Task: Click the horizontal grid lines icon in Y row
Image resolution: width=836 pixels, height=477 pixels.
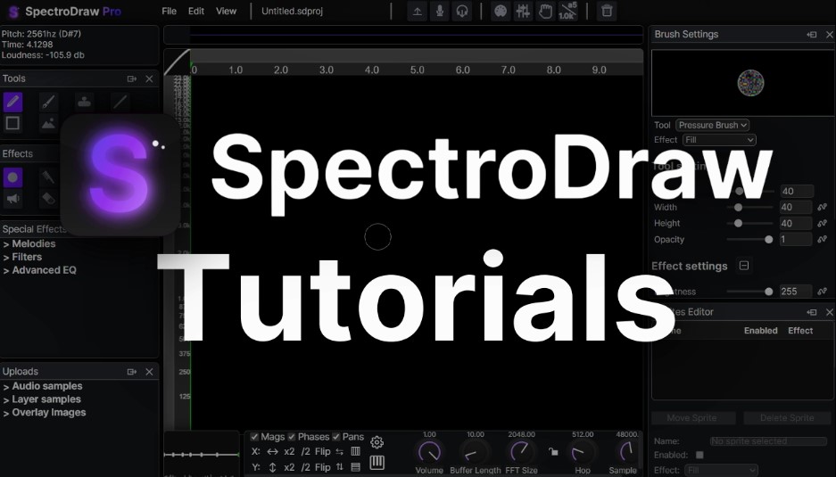Action: tap(356, 467)
